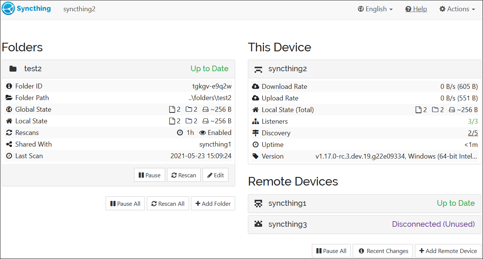The width and height of the screenshot is (483, 259).
Task: Click the home icon next to Local State (Total)
Action: pyautogui.click(x=256, y=110)
